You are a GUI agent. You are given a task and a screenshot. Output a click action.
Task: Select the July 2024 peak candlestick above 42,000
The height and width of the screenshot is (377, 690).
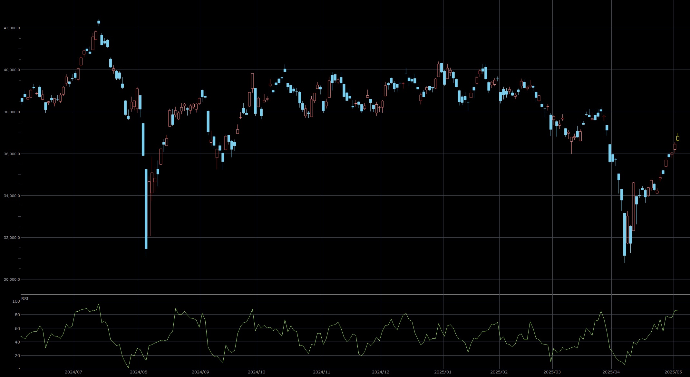(99, 22)
